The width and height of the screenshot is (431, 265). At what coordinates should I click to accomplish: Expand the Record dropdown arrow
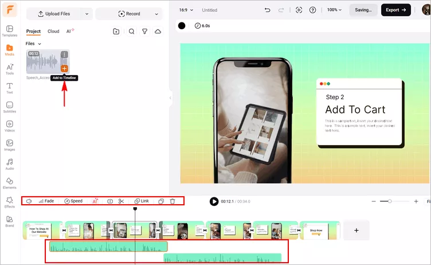click(156, 14)
